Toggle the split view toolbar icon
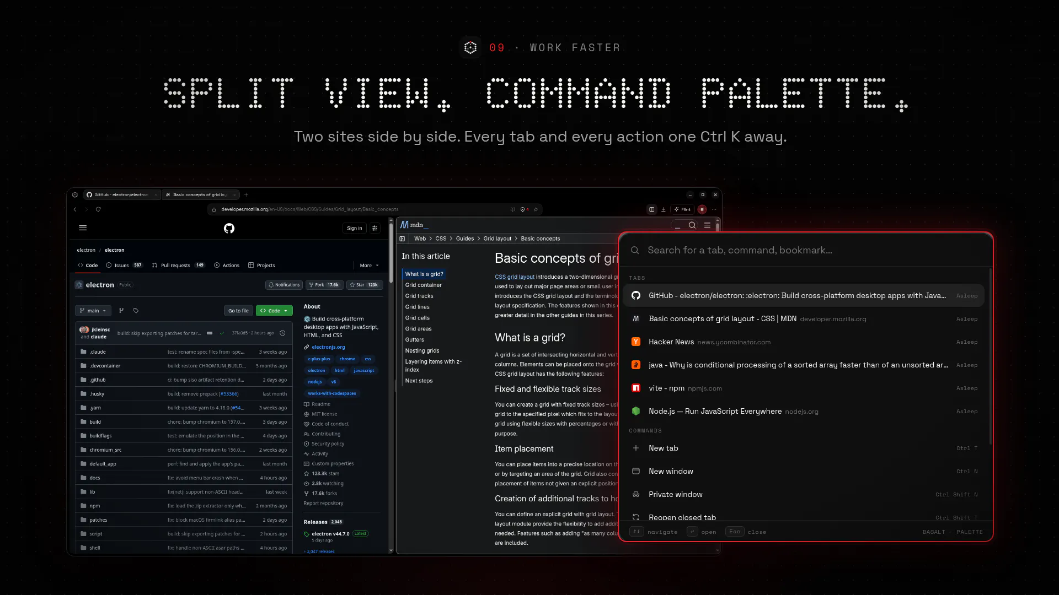1059x595 pixels. pyautogui.click(x=651, y=209)
